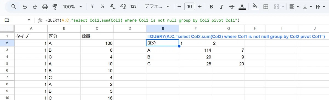329x100 pixels.
Task: Open horizontal align dropdown
Action: 294,7
